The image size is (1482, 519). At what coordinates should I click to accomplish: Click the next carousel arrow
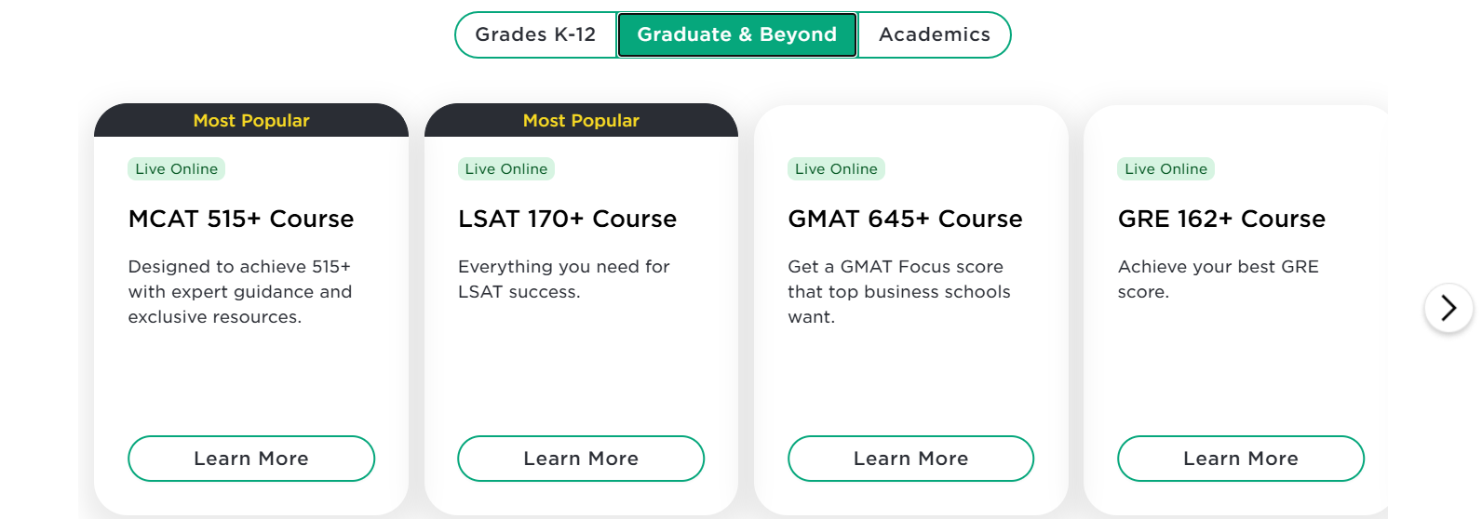click(1448, 308)
